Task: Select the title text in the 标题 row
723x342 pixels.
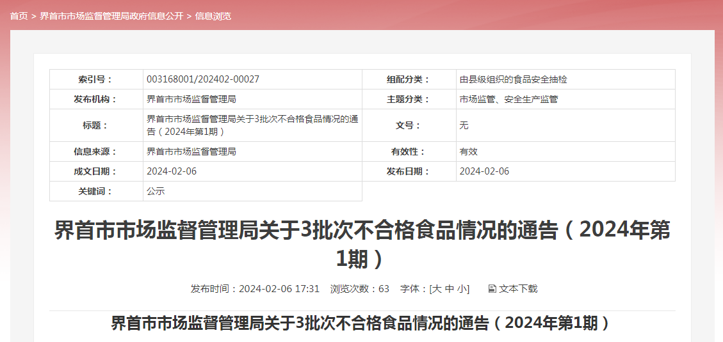Action: pyautogui.click(x=252, y=125)
